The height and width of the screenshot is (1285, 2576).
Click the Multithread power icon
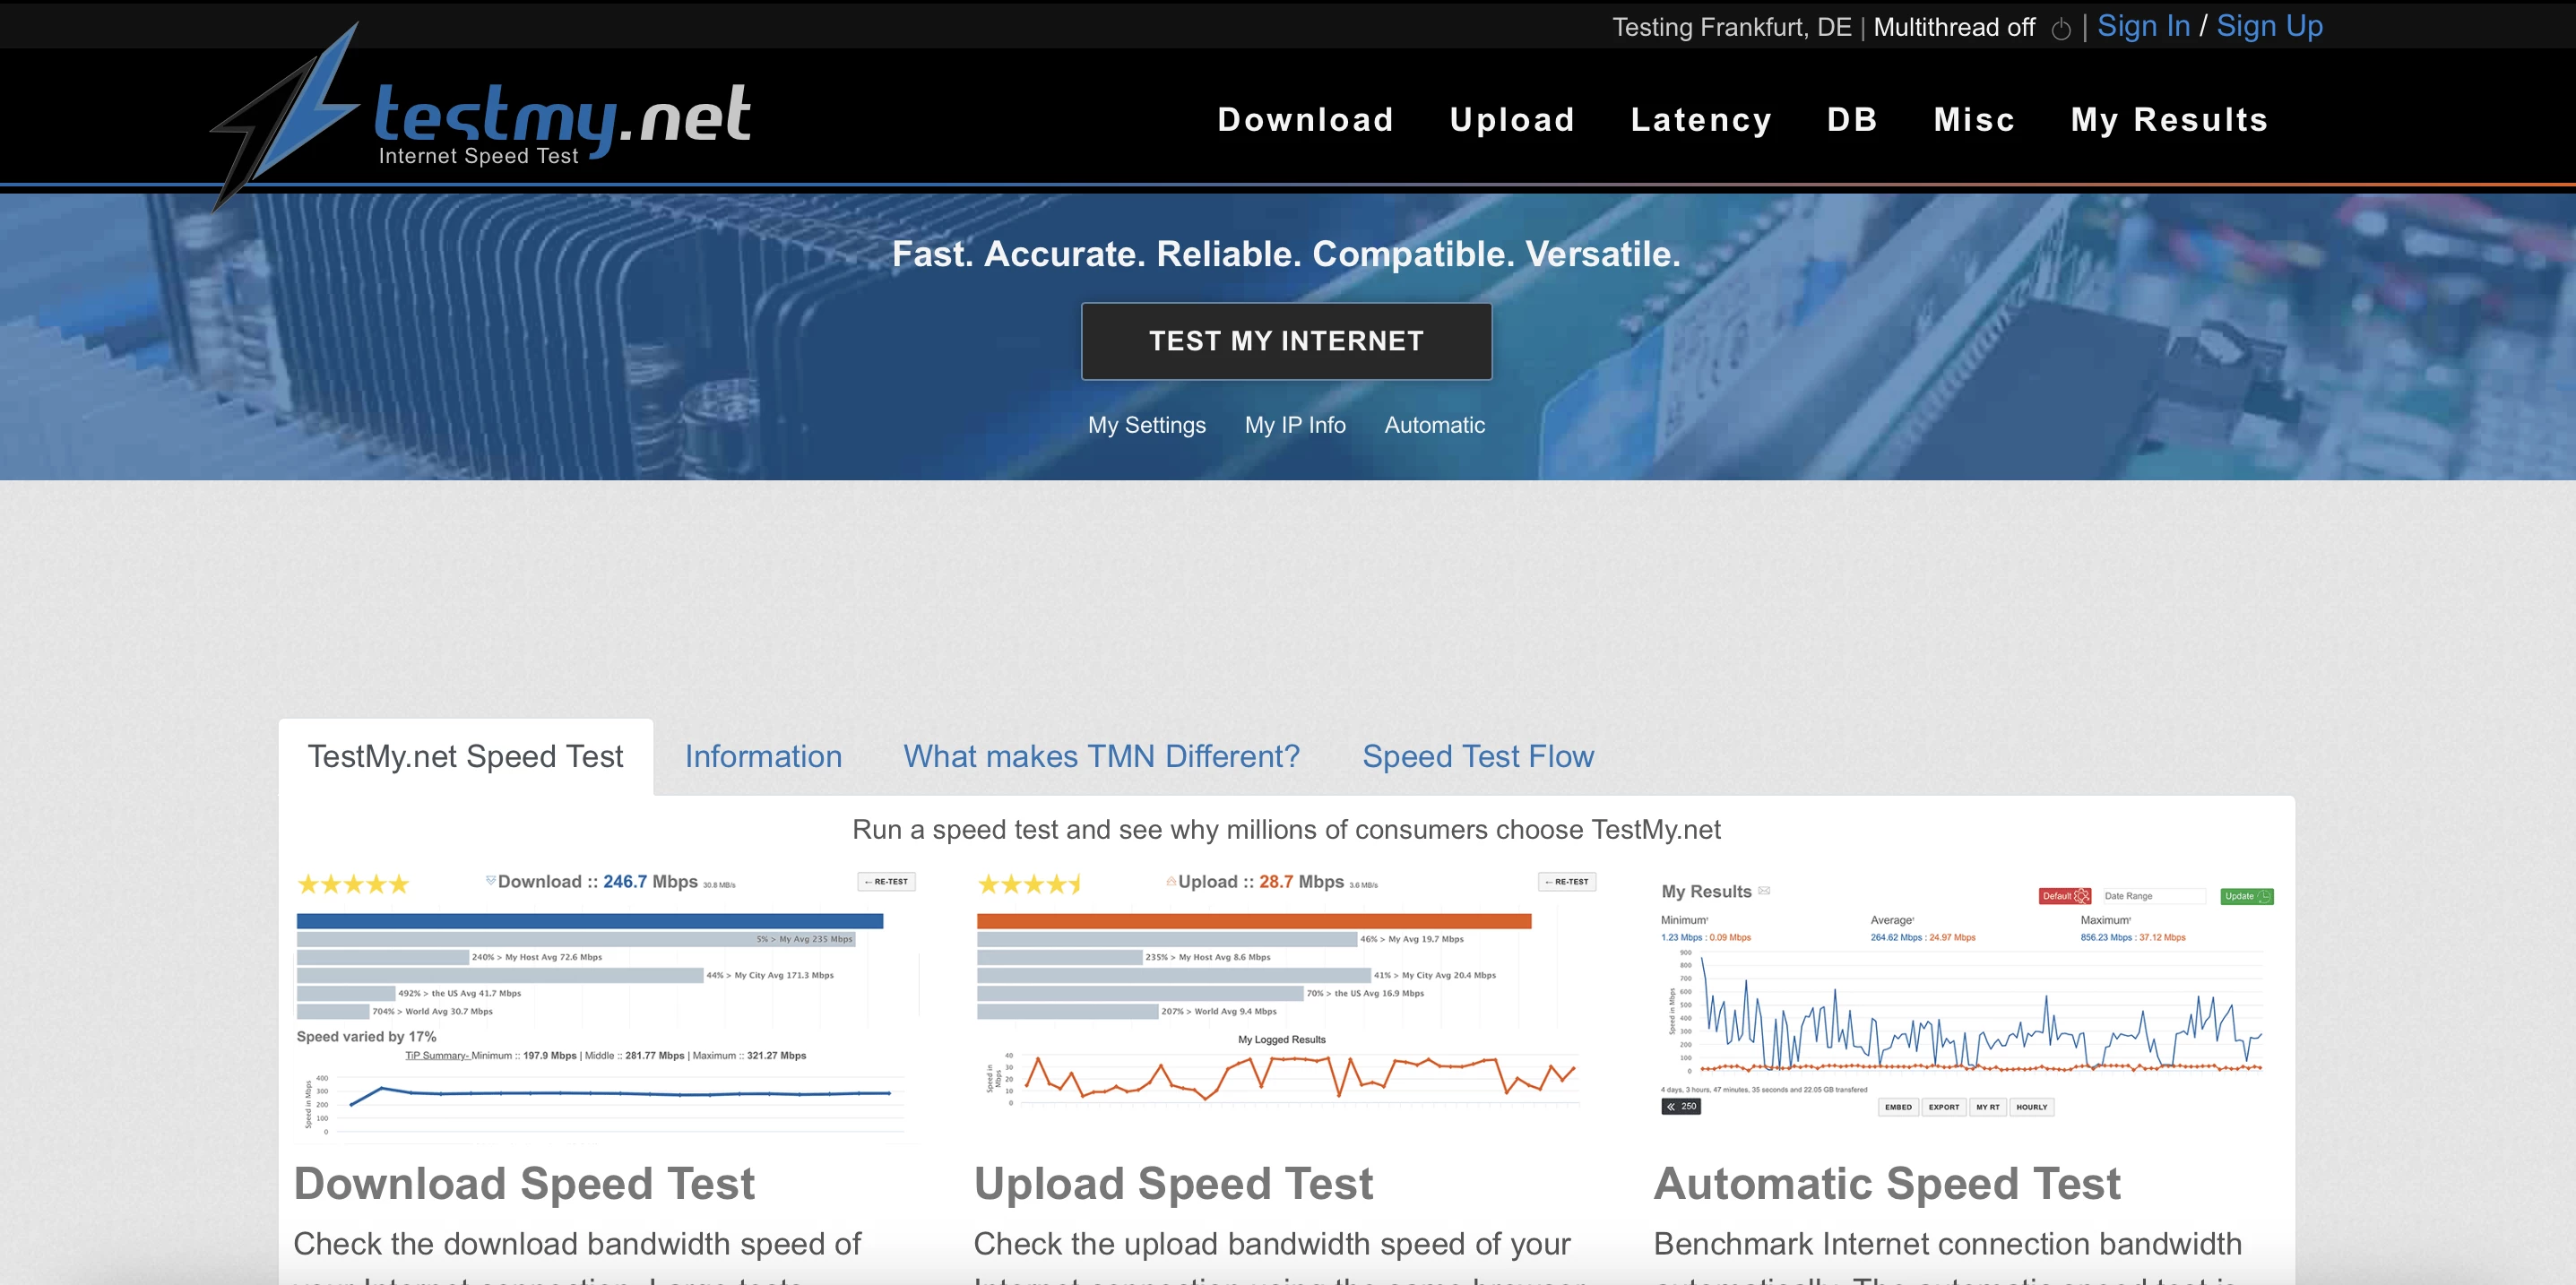[x=2060, y=29]
